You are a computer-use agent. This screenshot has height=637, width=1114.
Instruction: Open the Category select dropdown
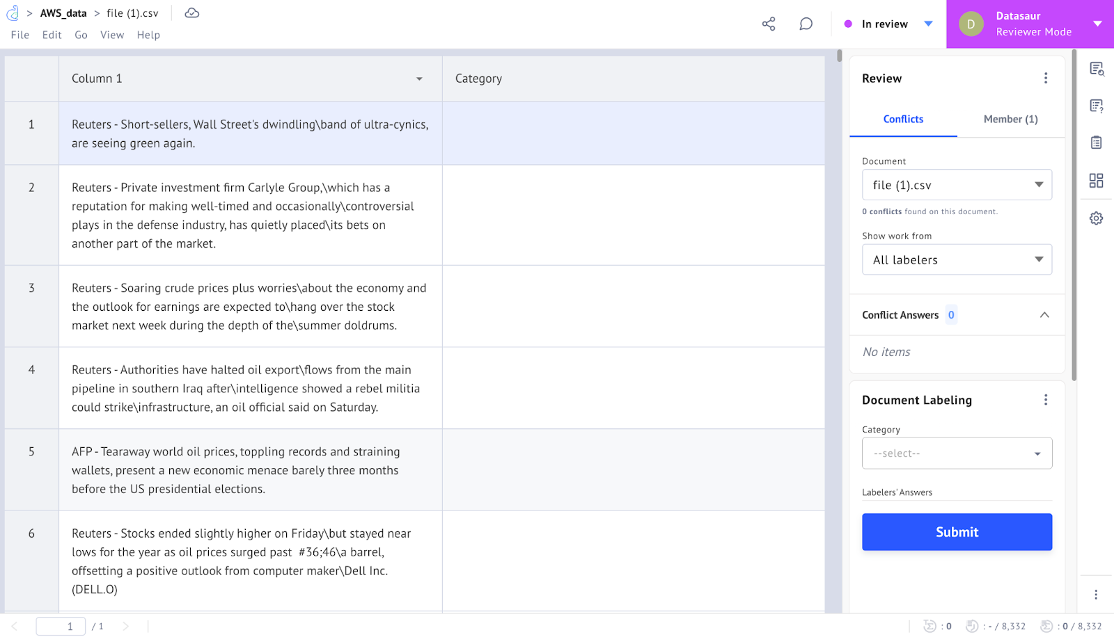(x=957, y=453)
